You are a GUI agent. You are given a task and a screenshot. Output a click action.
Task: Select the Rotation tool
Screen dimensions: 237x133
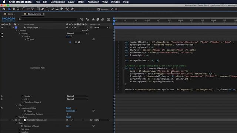click(24, 9)
